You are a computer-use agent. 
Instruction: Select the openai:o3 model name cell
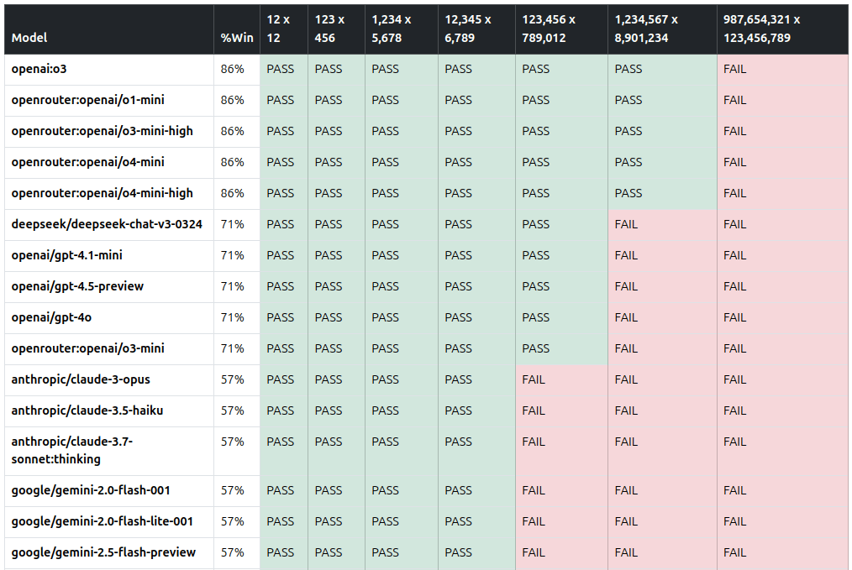[39, 69]
